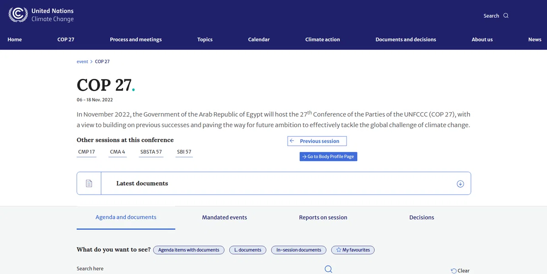Go to the SBI 57 session link
Viewport: 547px width, 274px height.
pyautogui.click(x=184, y=152)
